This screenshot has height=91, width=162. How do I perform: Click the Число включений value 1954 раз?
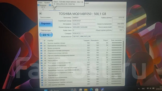(118, 27)
